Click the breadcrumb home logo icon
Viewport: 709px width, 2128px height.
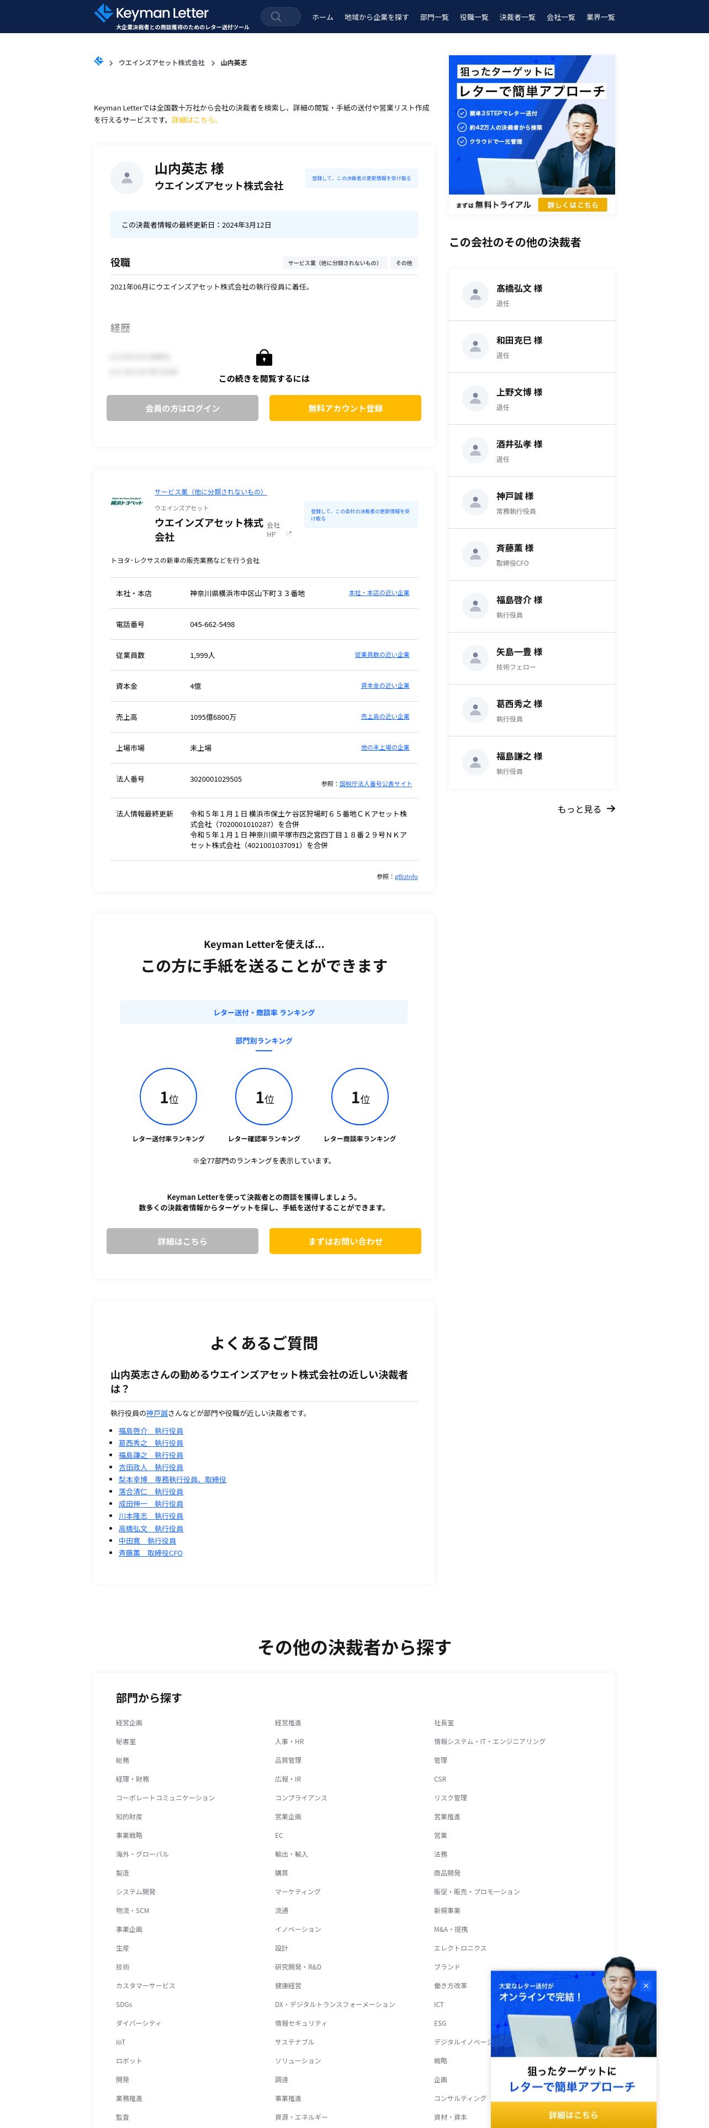click(99, 61)
